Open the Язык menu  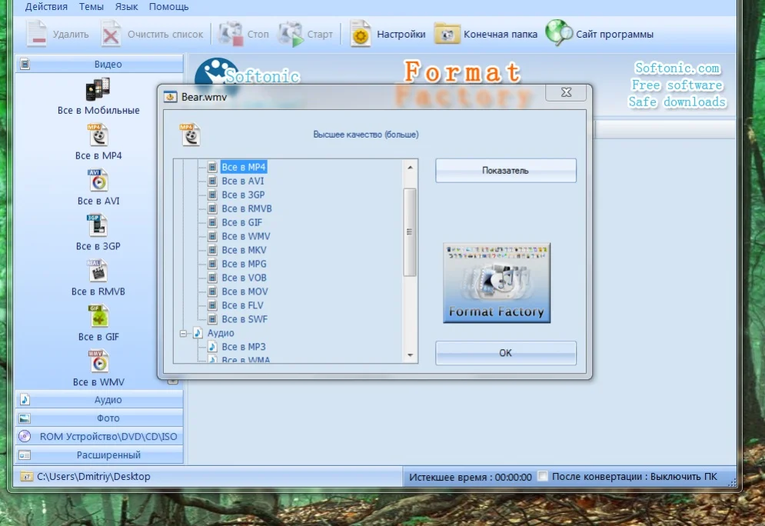tap(126, 7)
